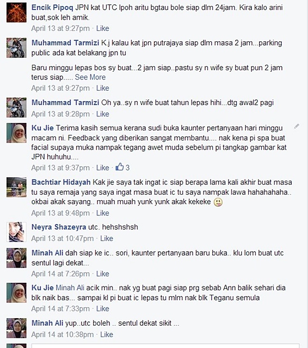Like Bachtiar Hidayah's comment

[x=103, y=213]
